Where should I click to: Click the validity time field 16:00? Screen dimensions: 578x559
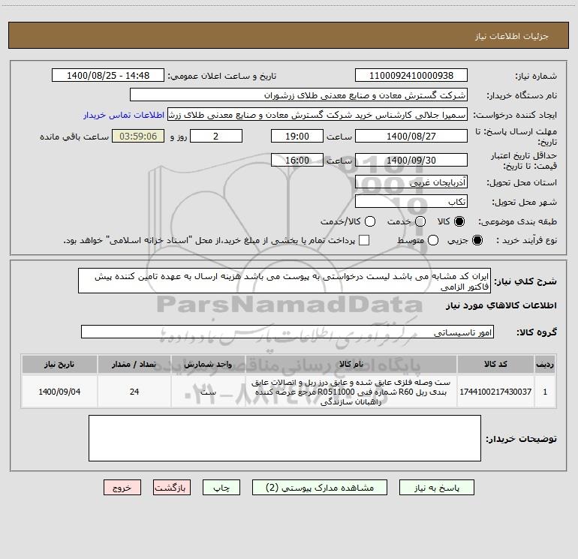click(x=297, y=160)
